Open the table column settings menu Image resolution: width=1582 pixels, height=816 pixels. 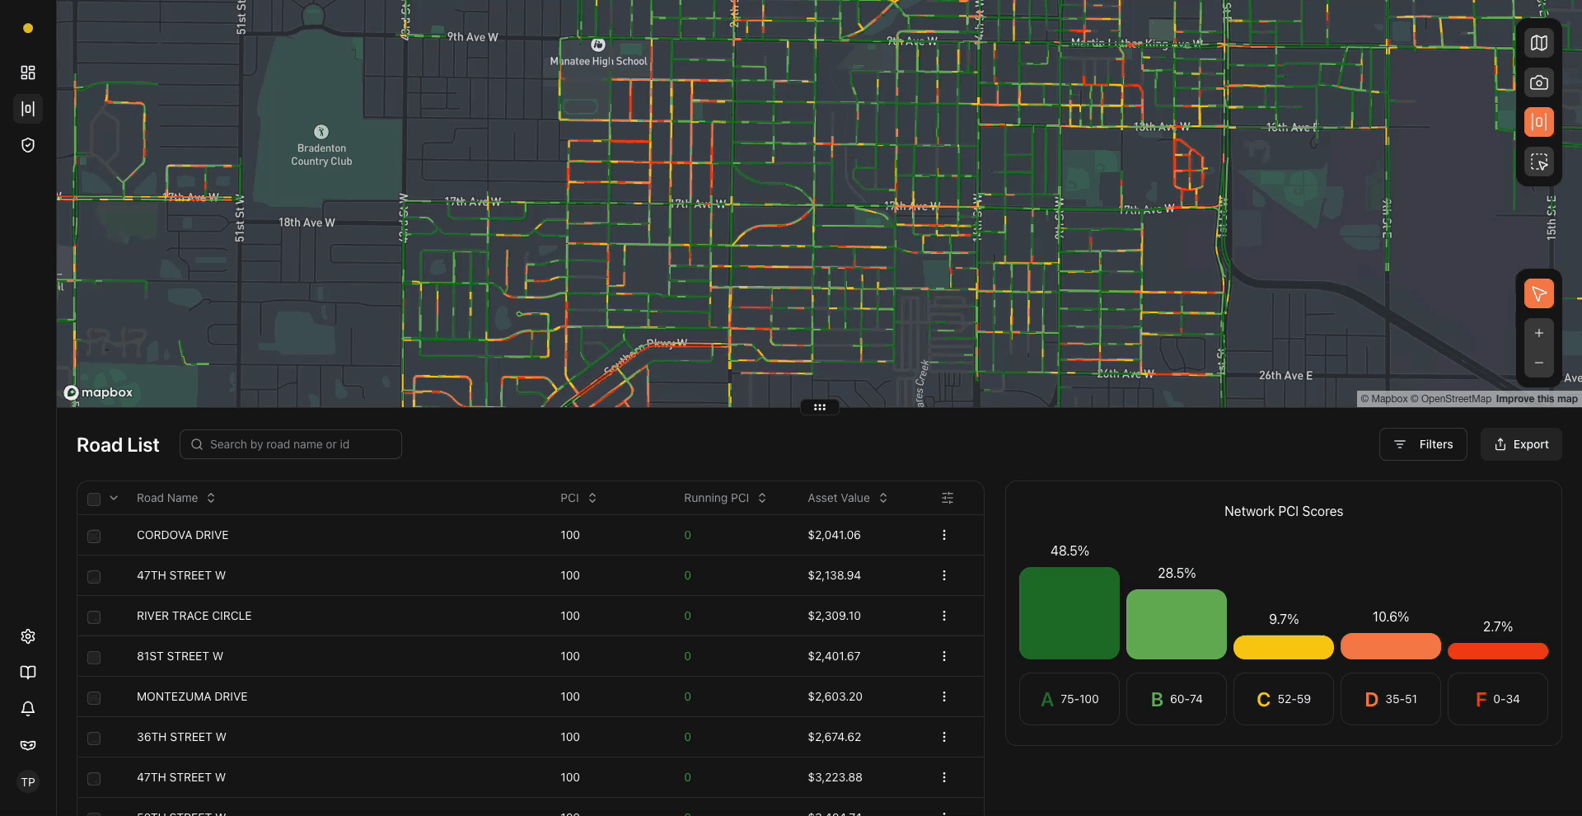947,498
